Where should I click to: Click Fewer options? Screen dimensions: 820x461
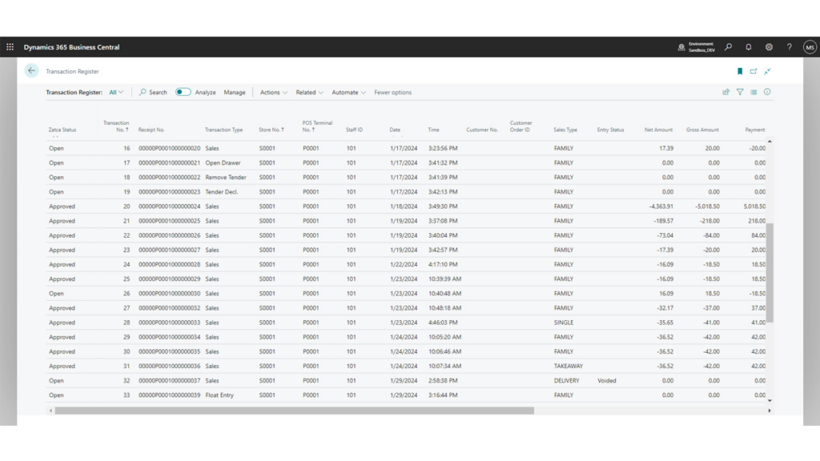pos(392,92)
